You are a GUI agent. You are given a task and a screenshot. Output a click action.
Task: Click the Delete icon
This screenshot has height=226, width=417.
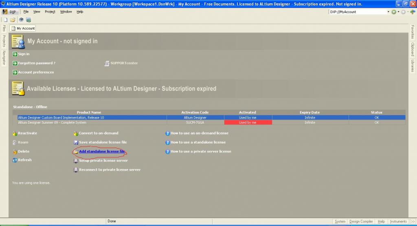[15, 152]
